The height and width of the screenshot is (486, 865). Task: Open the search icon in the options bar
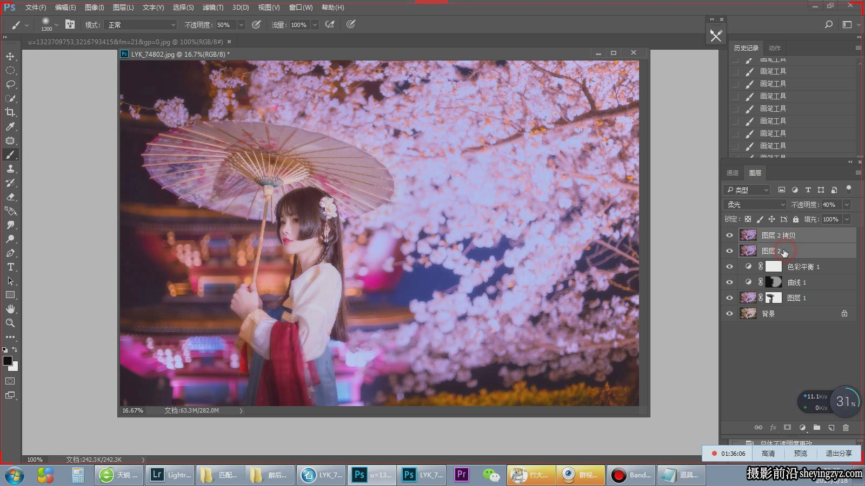pos(829,24)
